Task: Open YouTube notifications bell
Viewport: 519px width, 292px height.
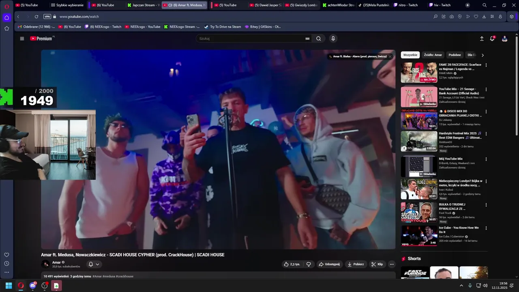Action: point(492,39)
